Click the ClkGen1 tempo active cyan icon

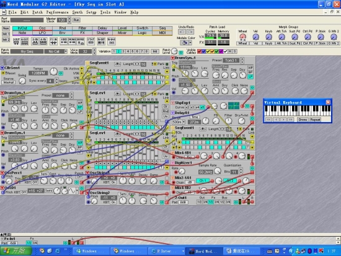coord(61,73)
